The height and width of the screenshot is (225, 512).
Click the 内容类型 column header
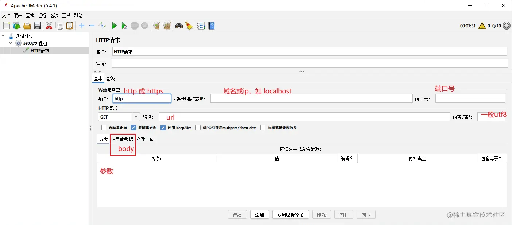click(x=417, y=158)
